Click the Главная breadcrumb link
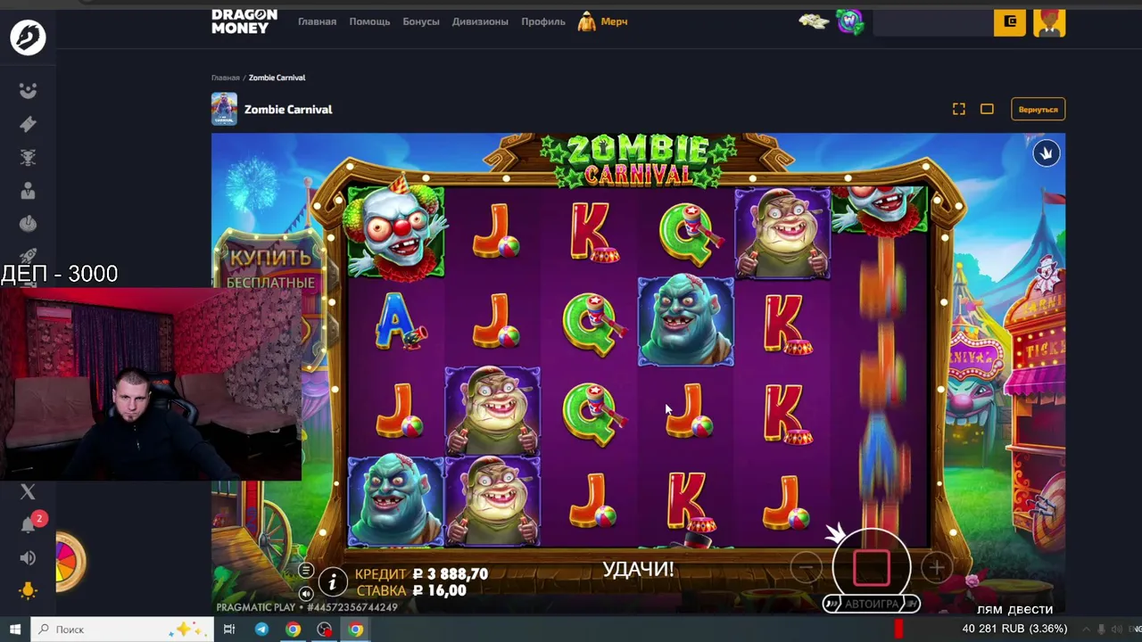The height and width of the screenshot is (642, 1142). [225, 78]
